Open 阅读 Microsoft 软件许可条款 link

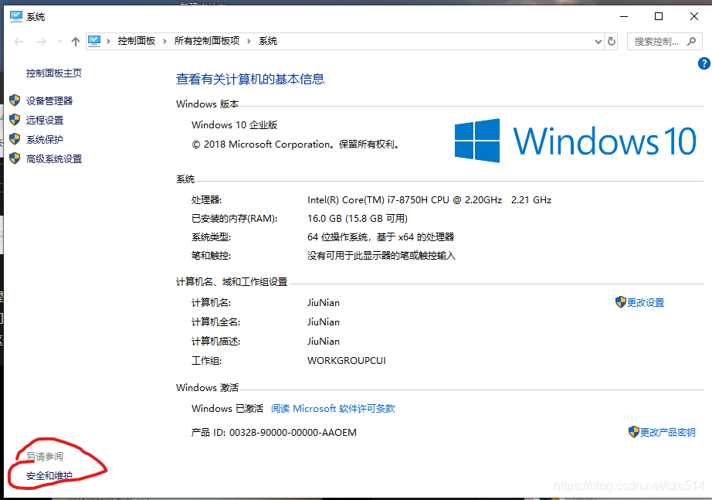(x=333, y=409)
